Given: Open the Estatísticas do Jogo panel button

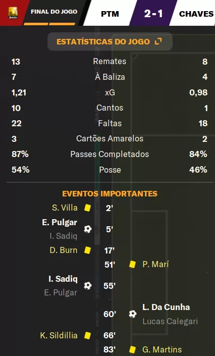Looking at the screenshot, I should 110,41.
